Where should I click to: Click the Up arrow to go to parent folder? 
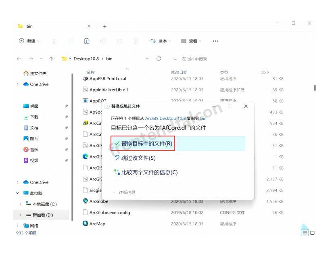[51, 59]
